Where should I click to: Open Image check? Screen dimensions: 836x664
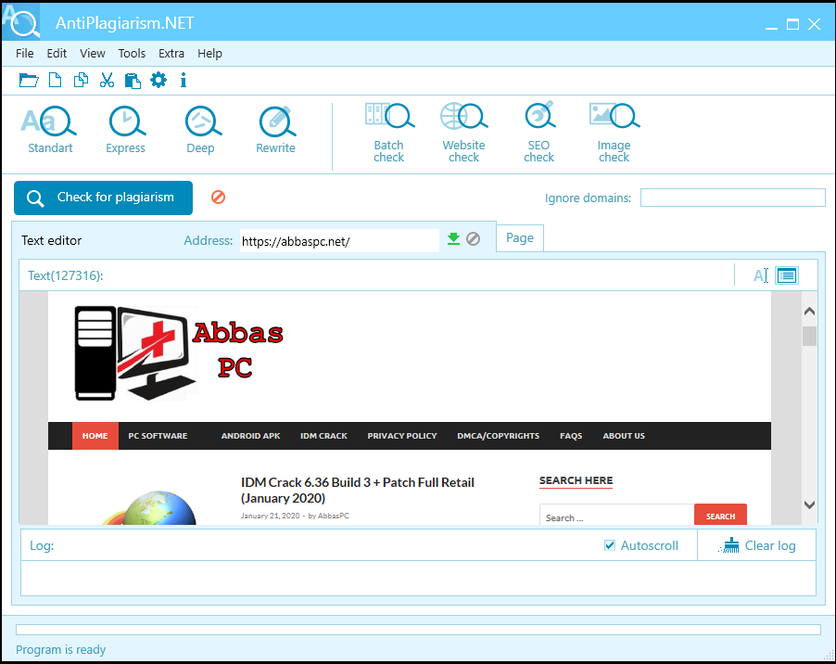[614, 133]
